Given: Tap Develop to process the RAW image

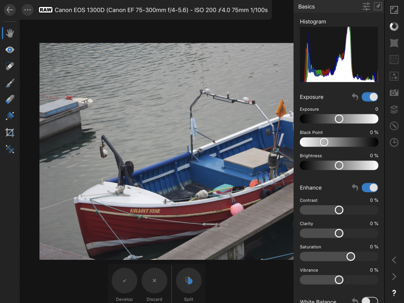Looking at the screenshot, I should (124, 280).
